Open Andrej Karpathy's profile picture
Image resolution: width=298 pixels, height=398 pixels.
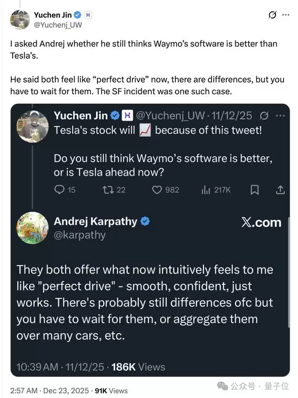(x=33, y=228)
